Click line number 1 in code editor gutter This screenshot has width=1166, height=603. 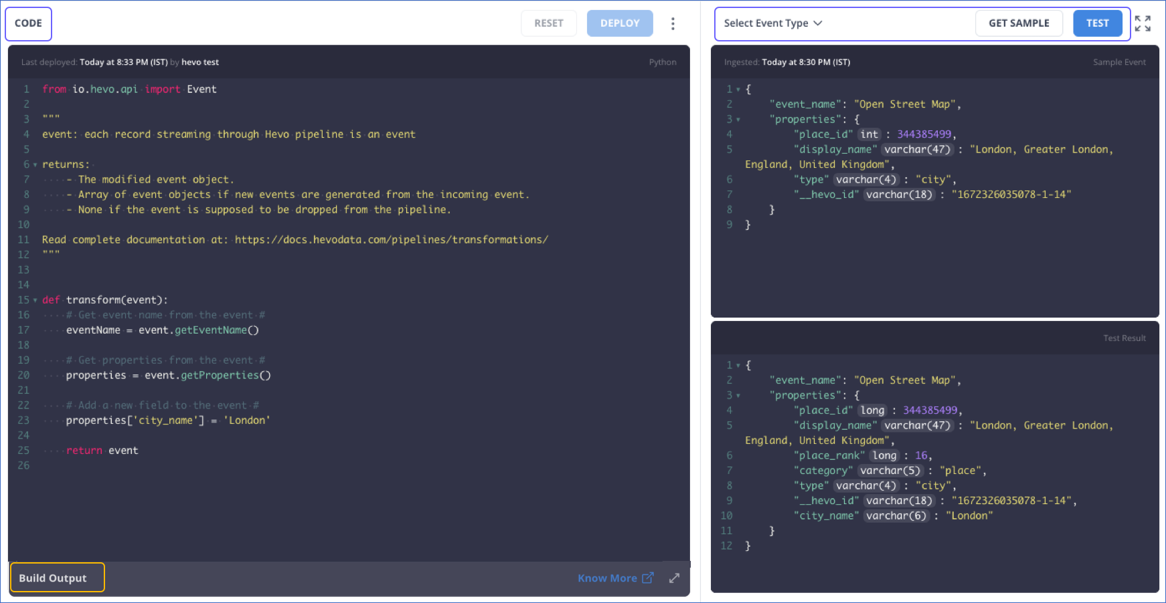(26, 90)
